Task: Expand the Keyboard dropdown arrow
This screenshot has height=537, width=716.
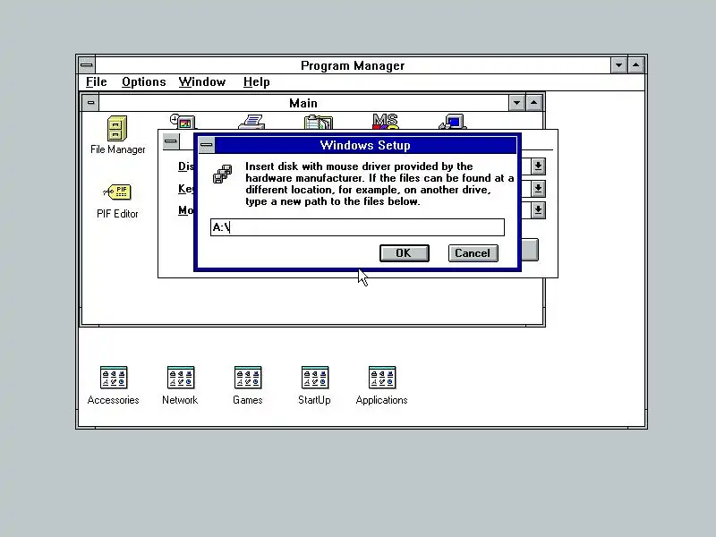Action: [539, 188]
